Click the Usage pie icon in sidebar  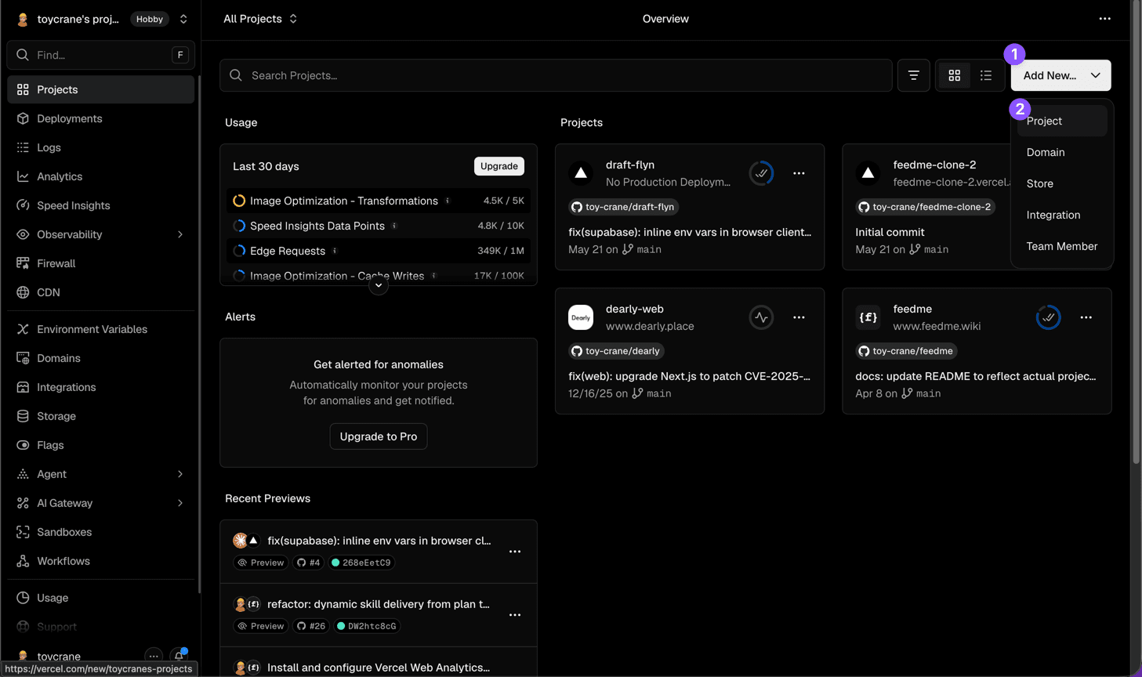(x=23, y=598)
